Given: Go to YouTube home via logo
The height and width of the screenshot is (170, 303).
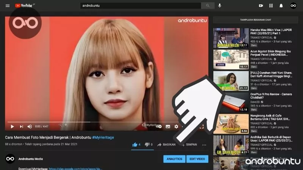Looking at the screenshot, I should click(24, 6).
